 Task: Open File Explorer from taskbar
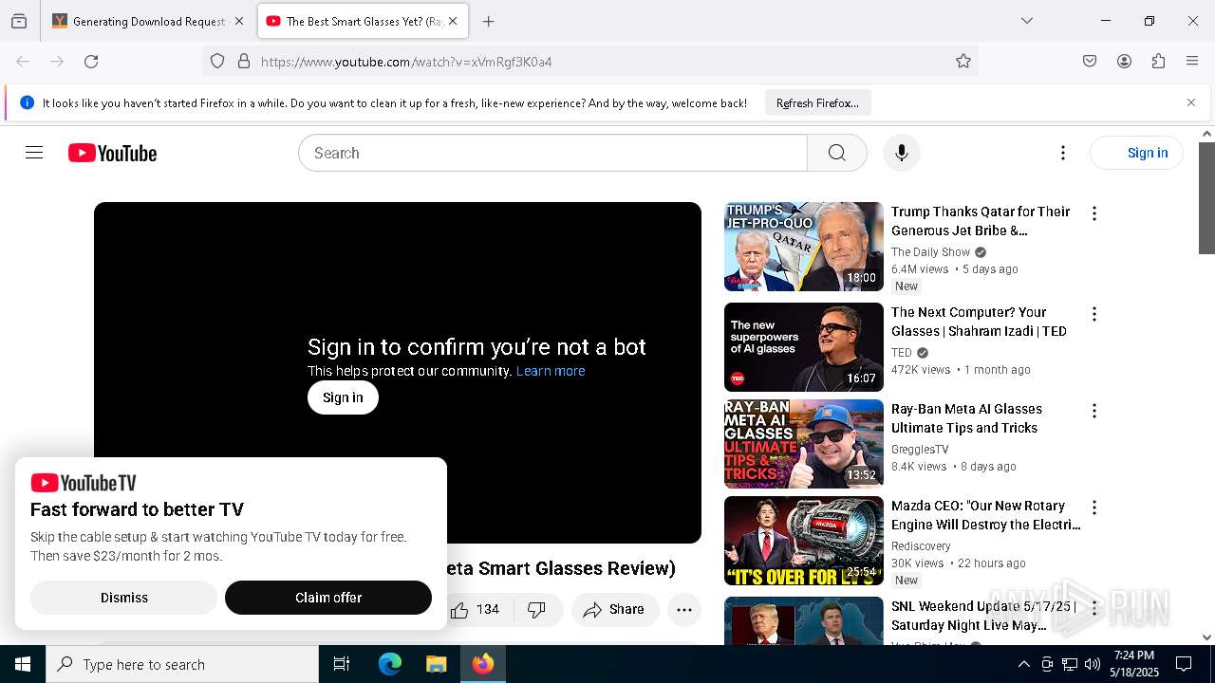click(x=436, y=664)
